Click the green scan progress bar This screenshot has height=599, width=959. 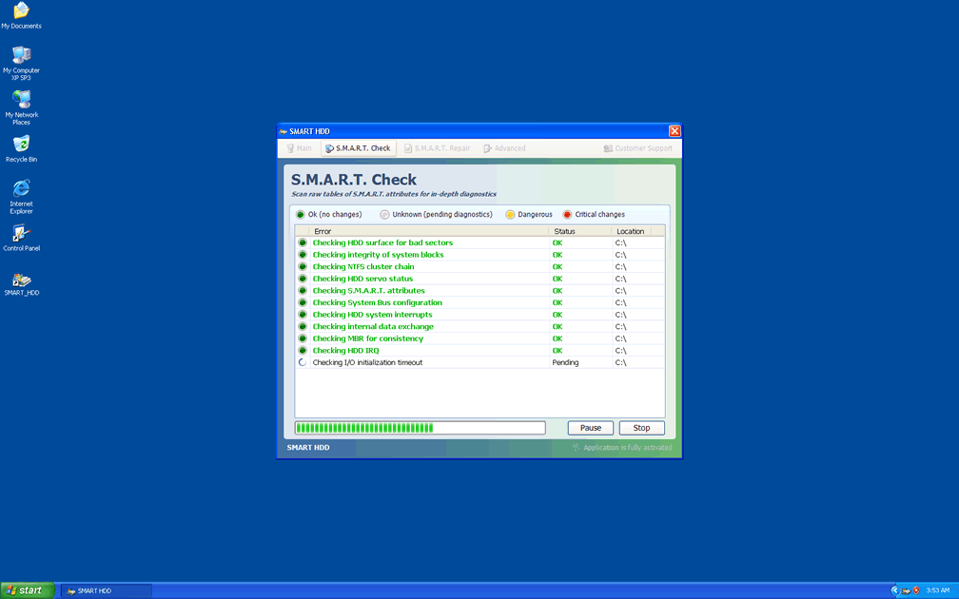click(420, 428)
